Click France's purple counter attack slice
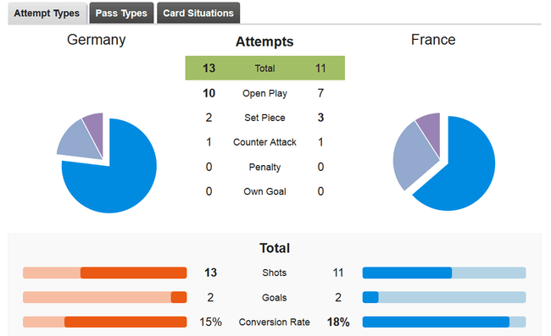 431,128
